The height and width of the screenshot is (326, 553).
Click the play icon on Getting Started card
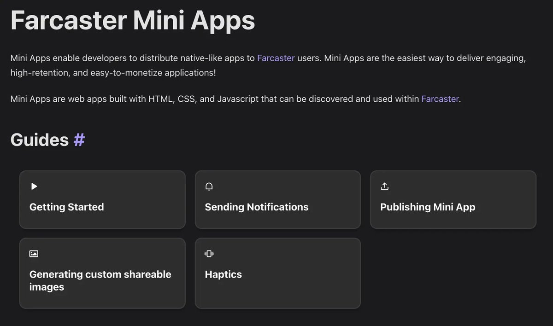(x=34, y=186)
